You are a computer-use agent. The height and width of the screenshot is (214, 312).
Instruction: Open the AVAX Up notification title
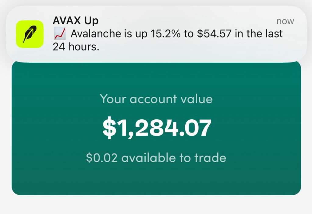point(76,21)
